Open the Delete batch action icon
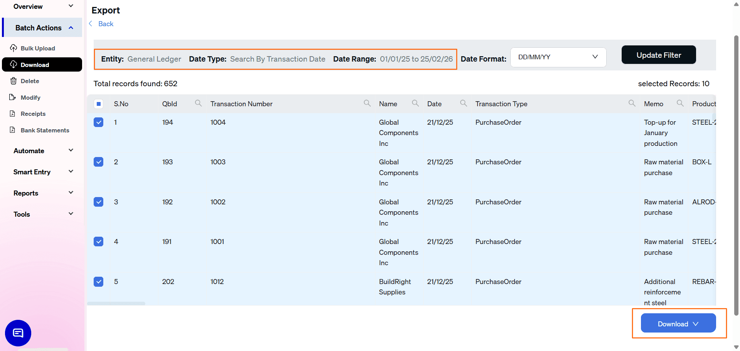Image resolution: width=740 pixels, height=351 pixels. tap(13, 81)
